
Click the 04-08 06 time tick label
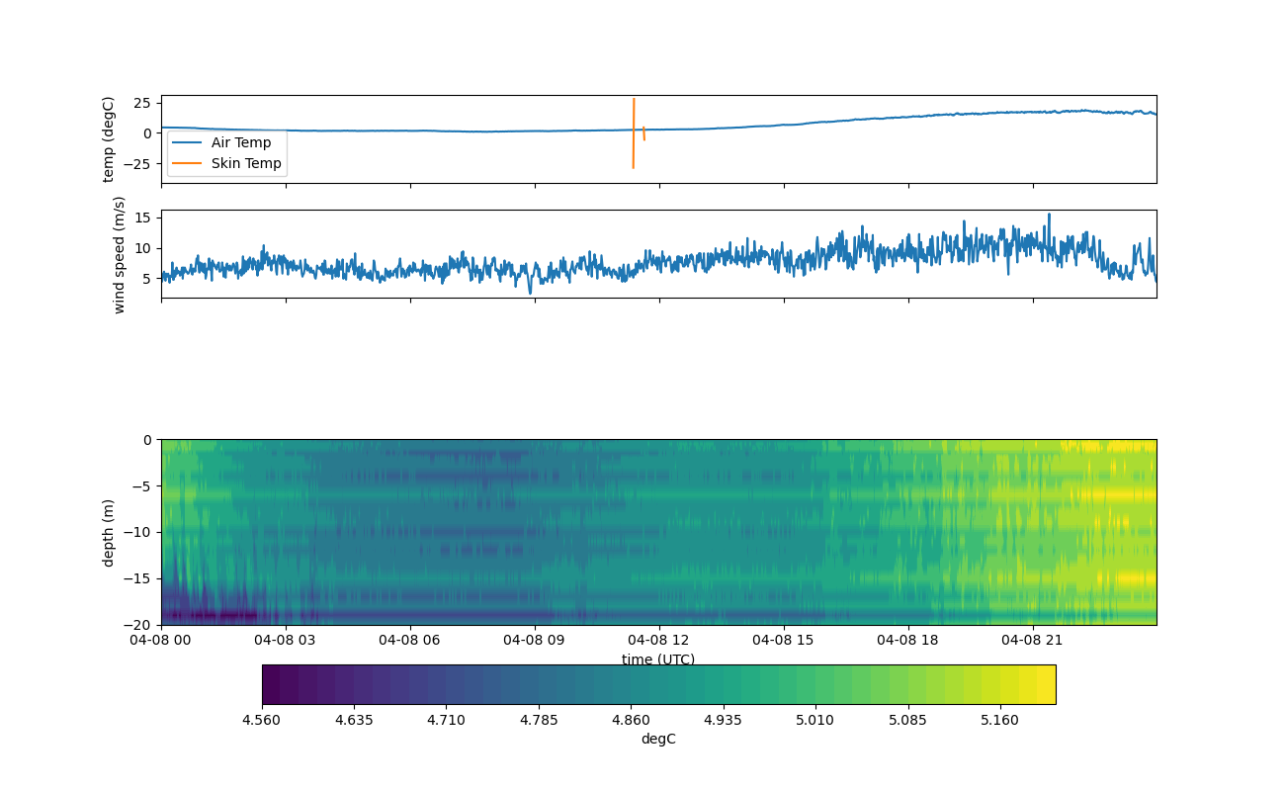(410, 640)
